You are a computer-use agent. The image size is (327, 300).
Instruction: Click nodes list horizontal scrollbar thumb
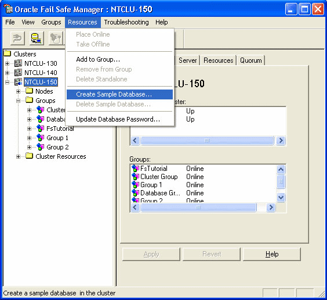coord(207,140)
